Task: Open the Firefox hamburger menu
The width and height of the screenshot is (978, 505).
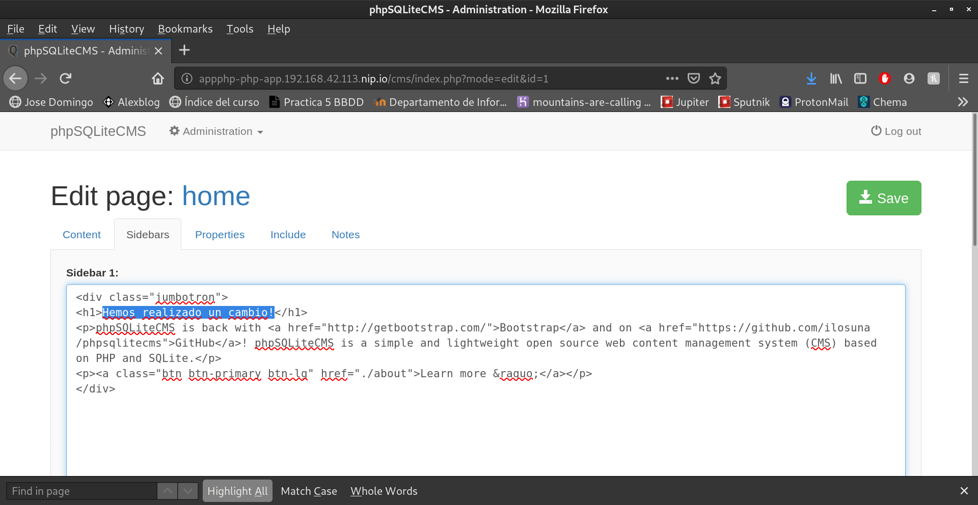Action: tap(963, 78)
